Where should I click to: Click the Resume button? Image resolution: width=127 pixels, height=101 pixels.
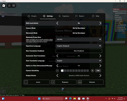90,82
